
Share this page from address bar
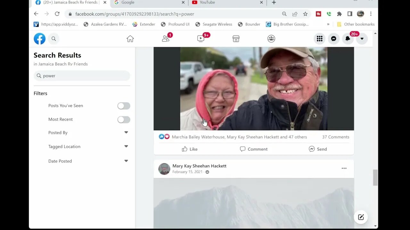tap(295, 14)
